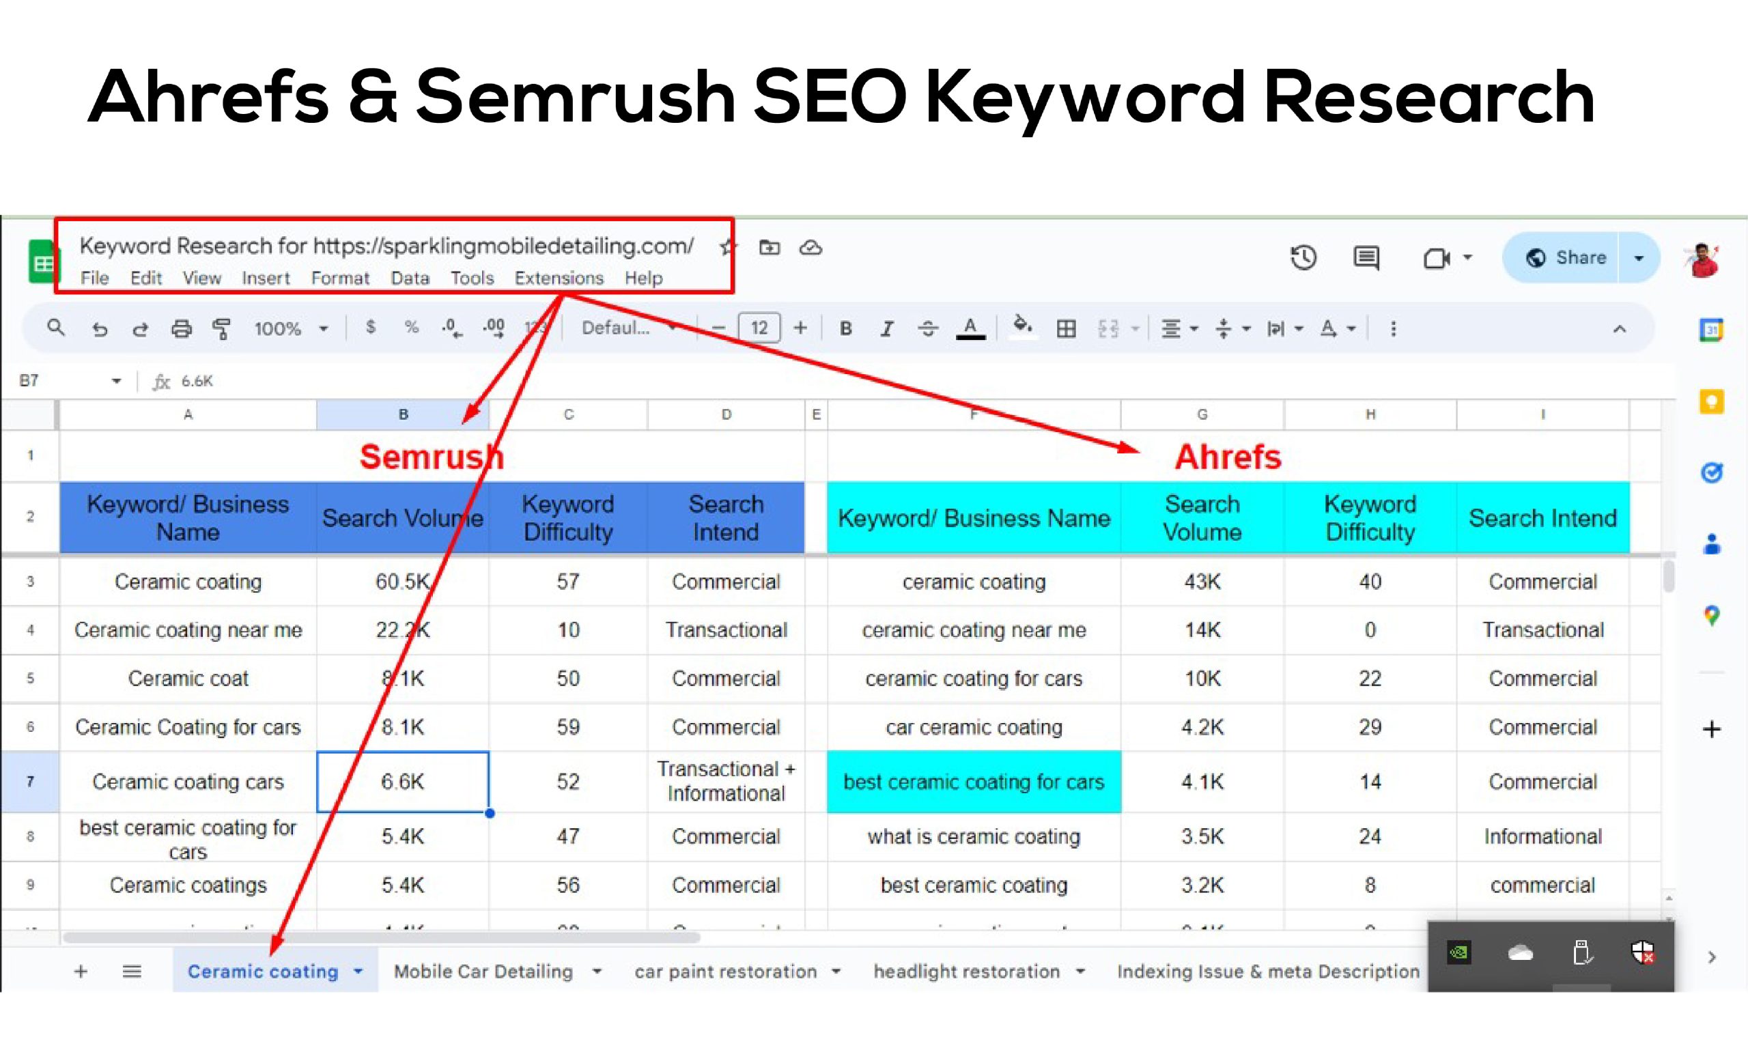Open the fill color bucket
The width and height of the screenshot is (1748, 1050).
[x=1021, y=327]
